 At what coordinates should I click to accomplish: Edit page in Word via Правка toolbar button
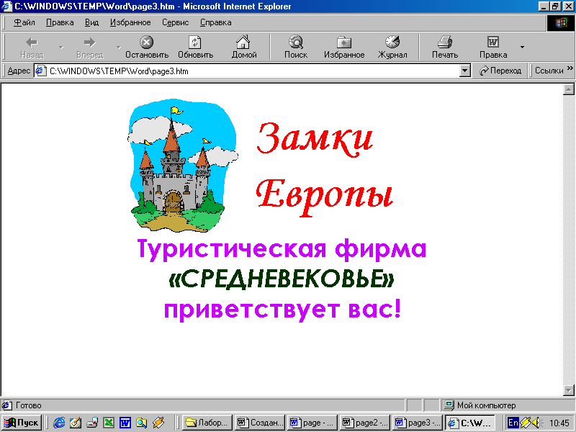(x=493, y=47)
